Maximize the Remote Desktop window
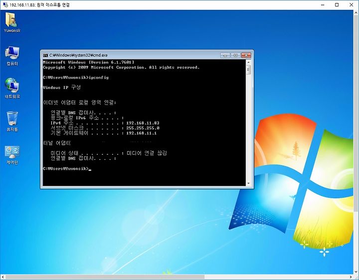 tap(337, 5)
